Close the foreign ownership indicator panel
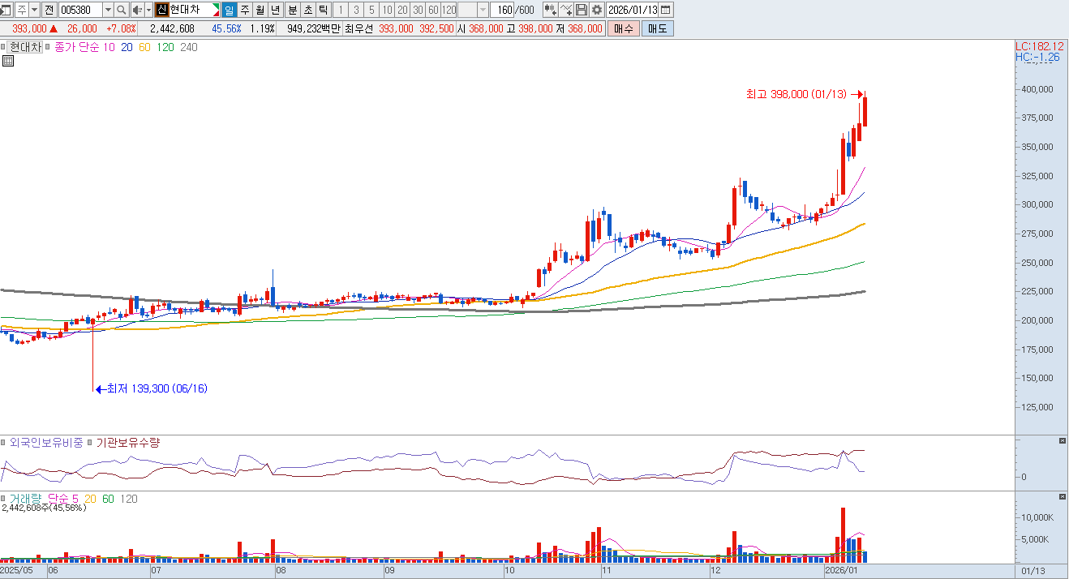Screen dimensions: 1069x579 click(x=1063, y=440)
